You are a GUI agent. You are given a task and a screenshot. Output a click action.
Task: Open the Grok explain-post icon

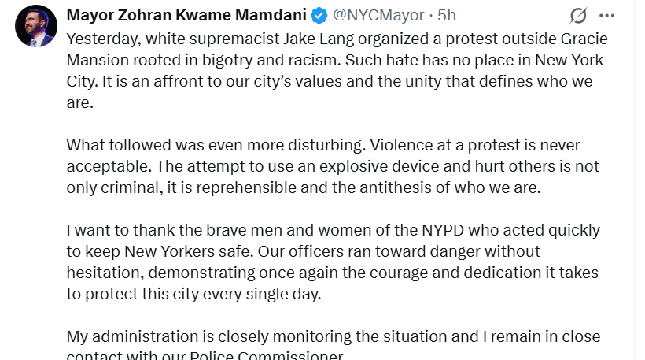[x=578, y=16]
